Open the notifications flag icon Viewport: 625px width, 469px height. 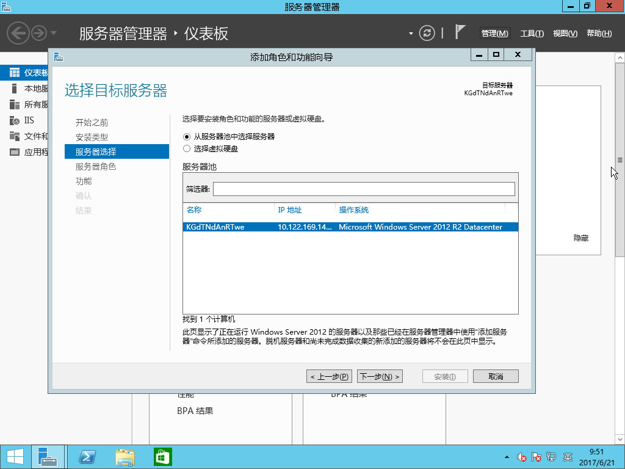(x=461, y=32)
